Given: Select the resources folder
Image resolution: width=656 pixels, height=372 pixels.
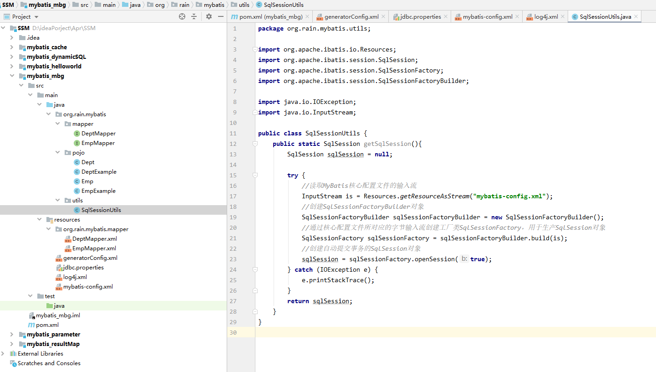Looking at the screenshot, I should click(x=63, y=219).
